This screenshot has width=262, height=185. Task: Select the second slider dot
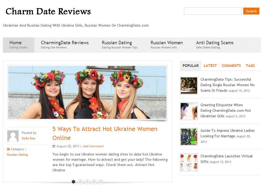80,182
